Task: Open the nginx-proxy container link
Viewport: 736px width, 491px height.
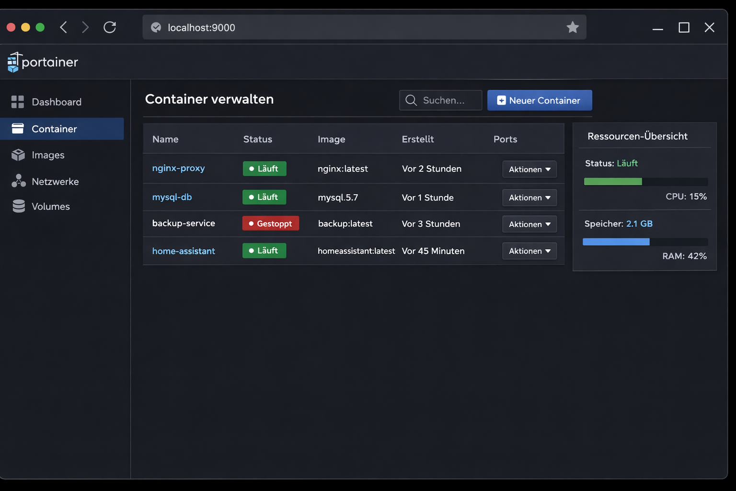Action: [178, 168]
